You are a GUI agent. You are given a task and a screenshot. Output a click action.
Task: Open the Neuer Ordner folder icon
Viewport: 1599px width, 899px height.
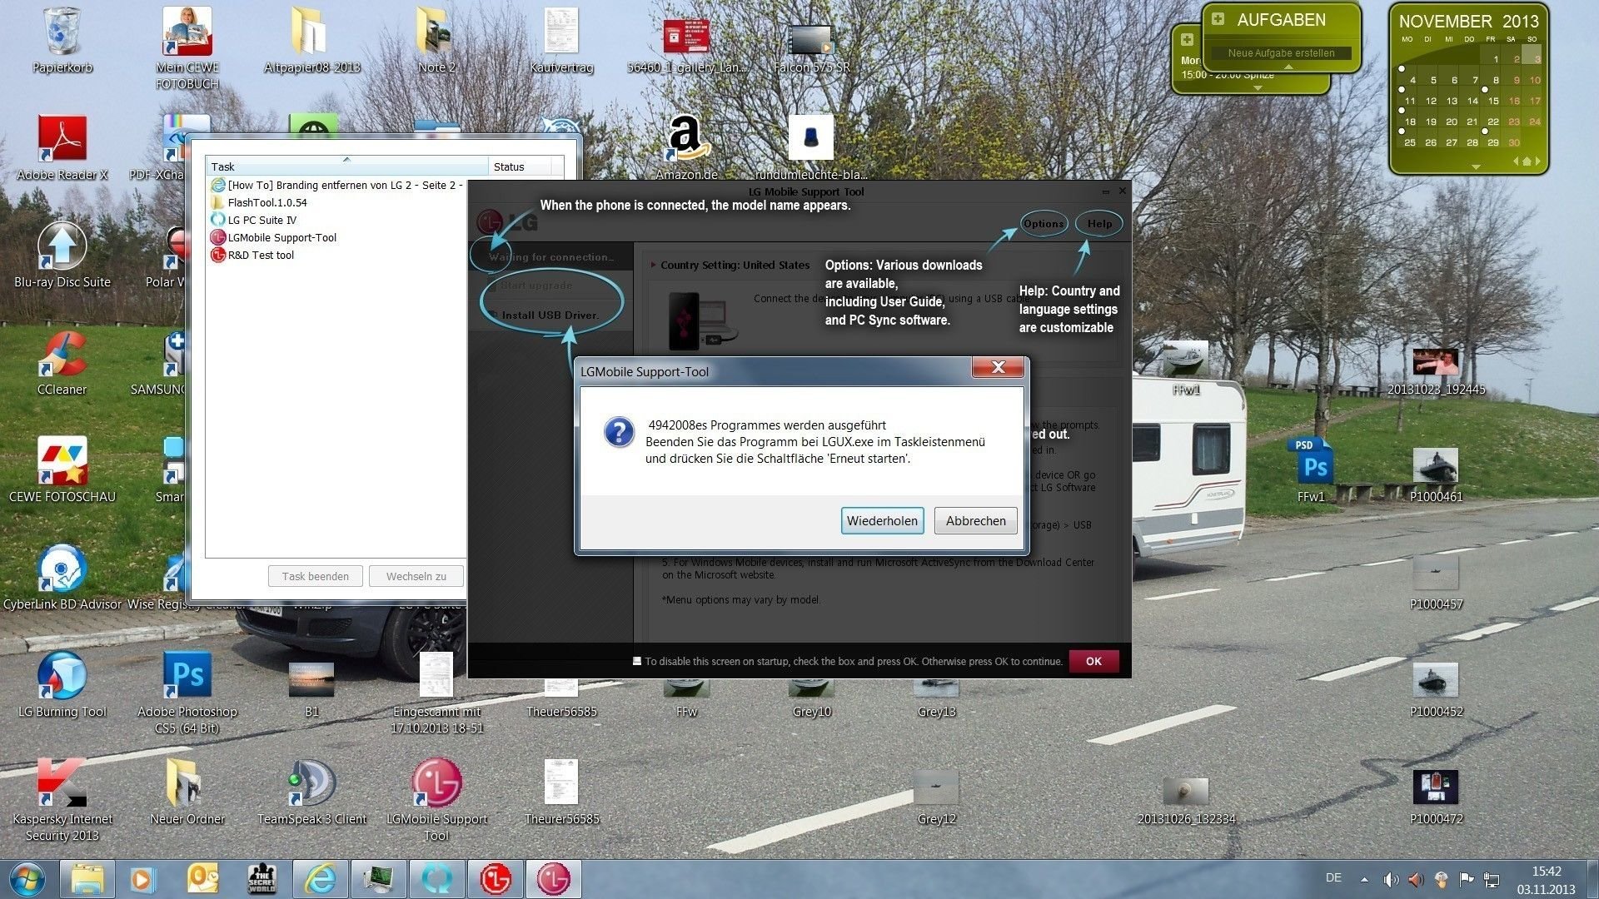click(x=187, y=792)
